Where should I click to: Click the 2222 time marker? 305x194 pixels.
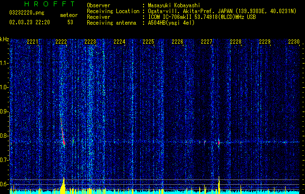[61, 42]
